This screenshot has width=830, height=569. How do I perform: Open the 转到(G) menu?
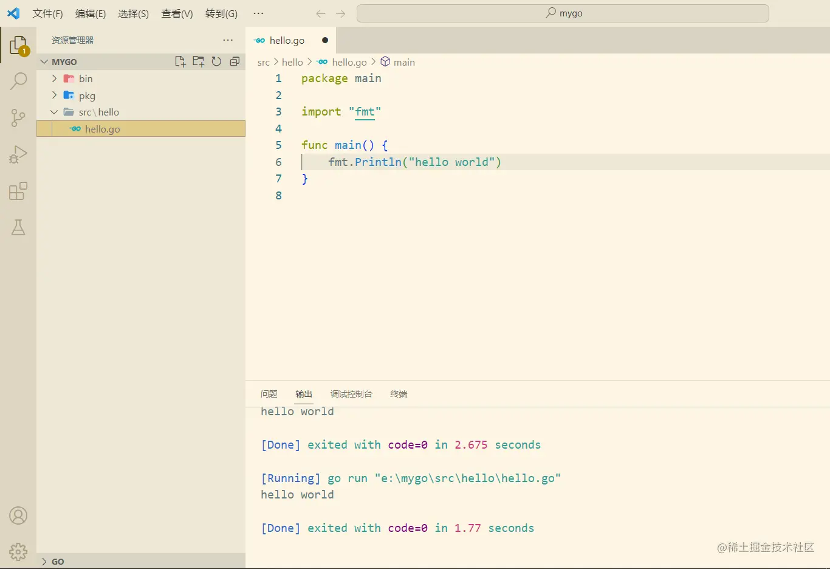[221, 13]
